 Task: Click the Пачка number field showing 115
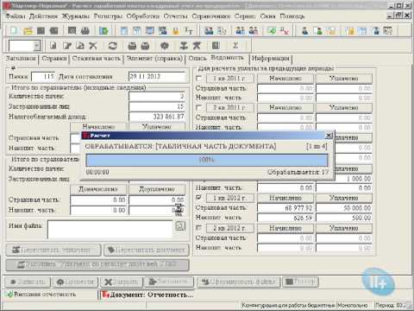coord(43,77)
